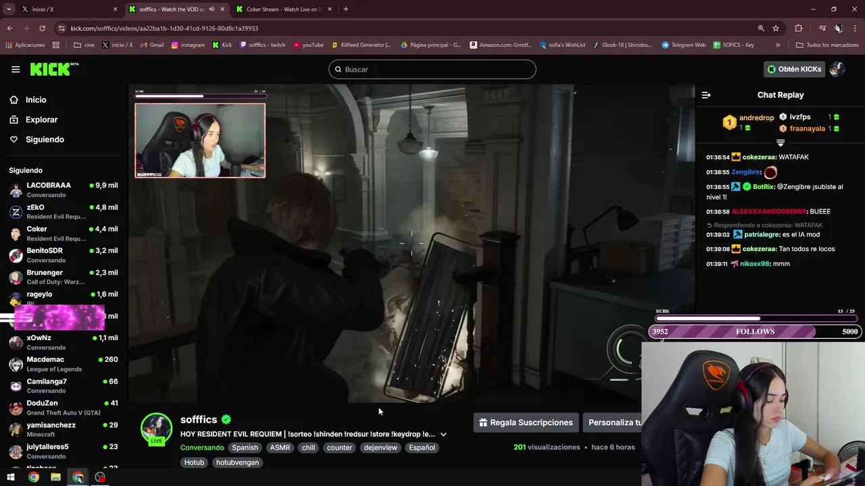The image size is (865, 486).
Task: Open the browser extensions icon
Action: pyautogui.click(x=799, y=28)
